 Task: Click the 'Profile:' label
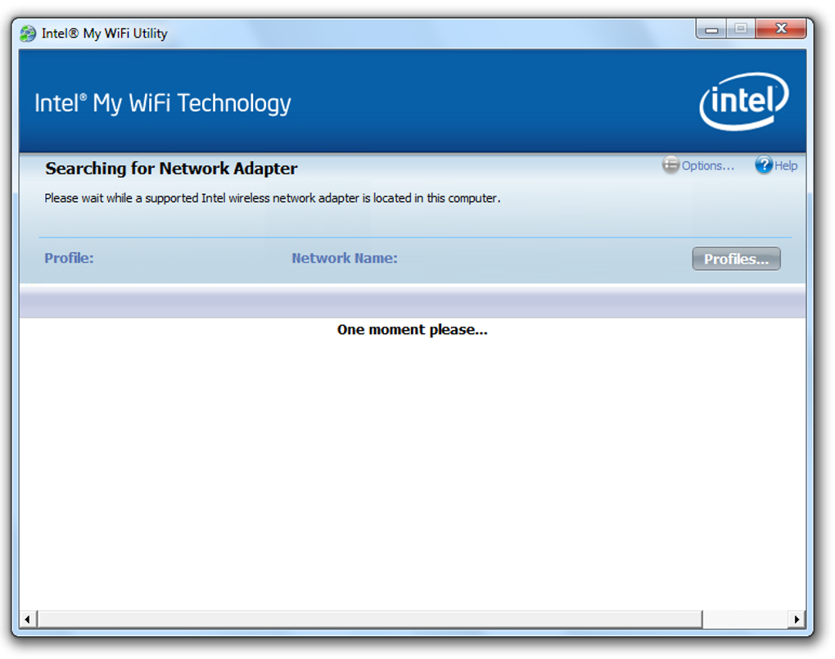pyautogui.click(x=69, y=259)
